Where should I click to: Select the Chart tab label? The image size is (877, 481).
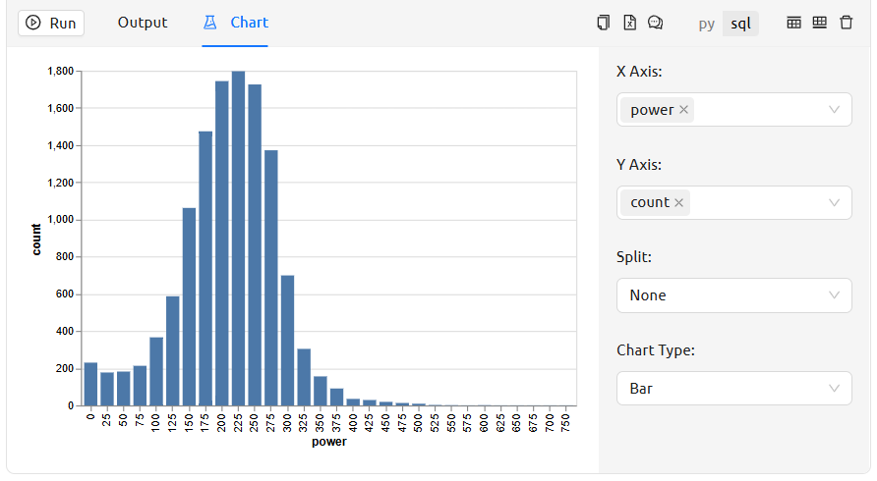point(249,23)
